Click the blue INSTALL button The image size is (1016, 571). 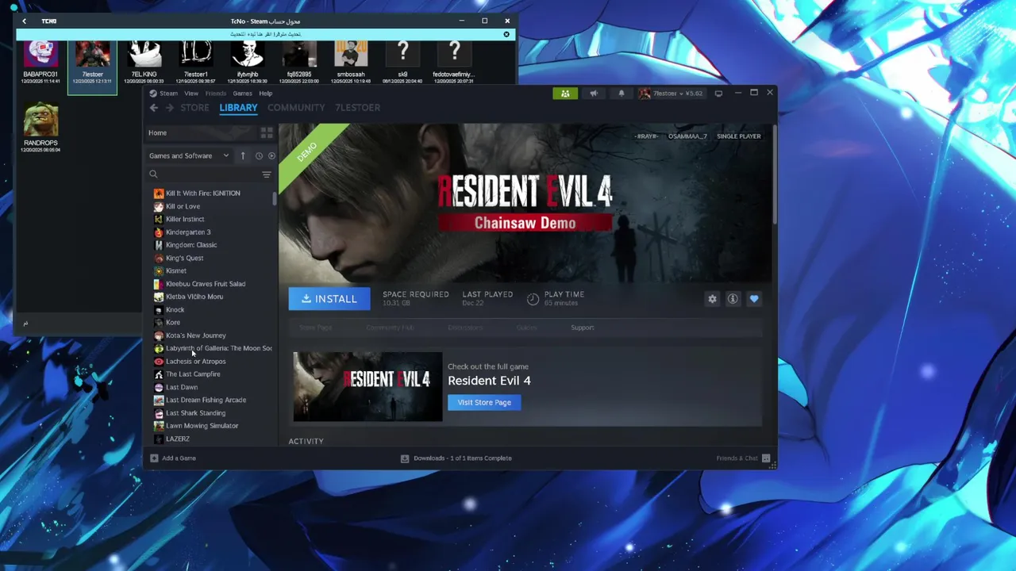click(329, 299)
